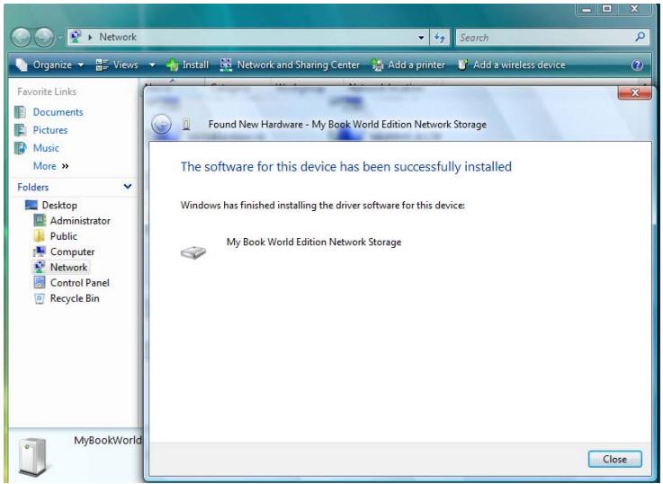Click the Add a printer icon
The image size is (663, 484).
click(x=377, y=65)
